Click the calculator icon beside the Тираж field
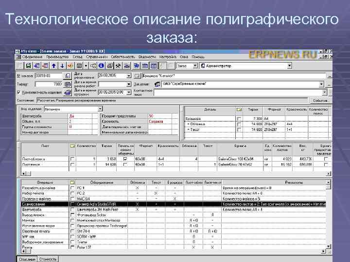 click(68, 84)
